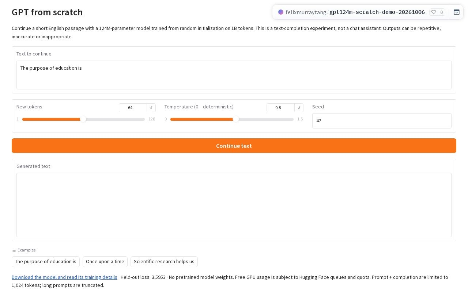Screen dimensions: 468x292
Task: Click the 'New tokens' label
Action: [29, 107]
